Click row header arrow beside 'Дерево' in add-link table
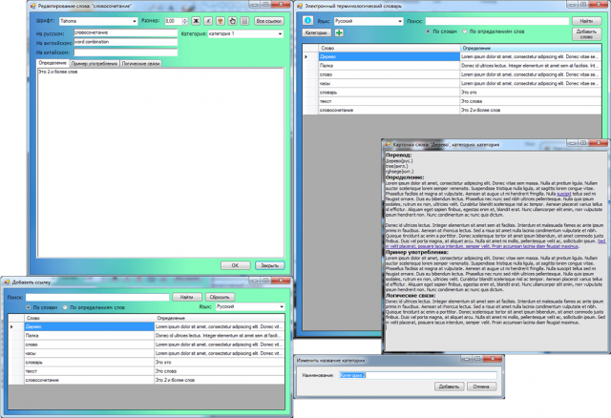 [16, 326]
